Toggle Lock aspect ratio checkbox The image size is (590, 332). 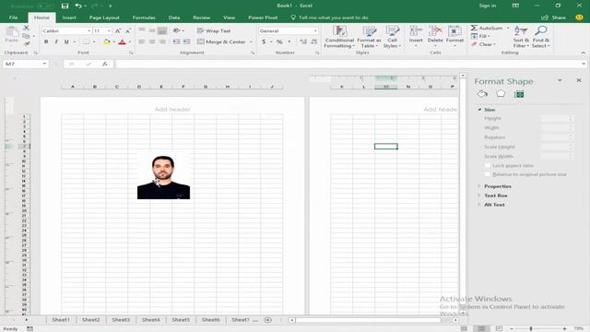488,166
